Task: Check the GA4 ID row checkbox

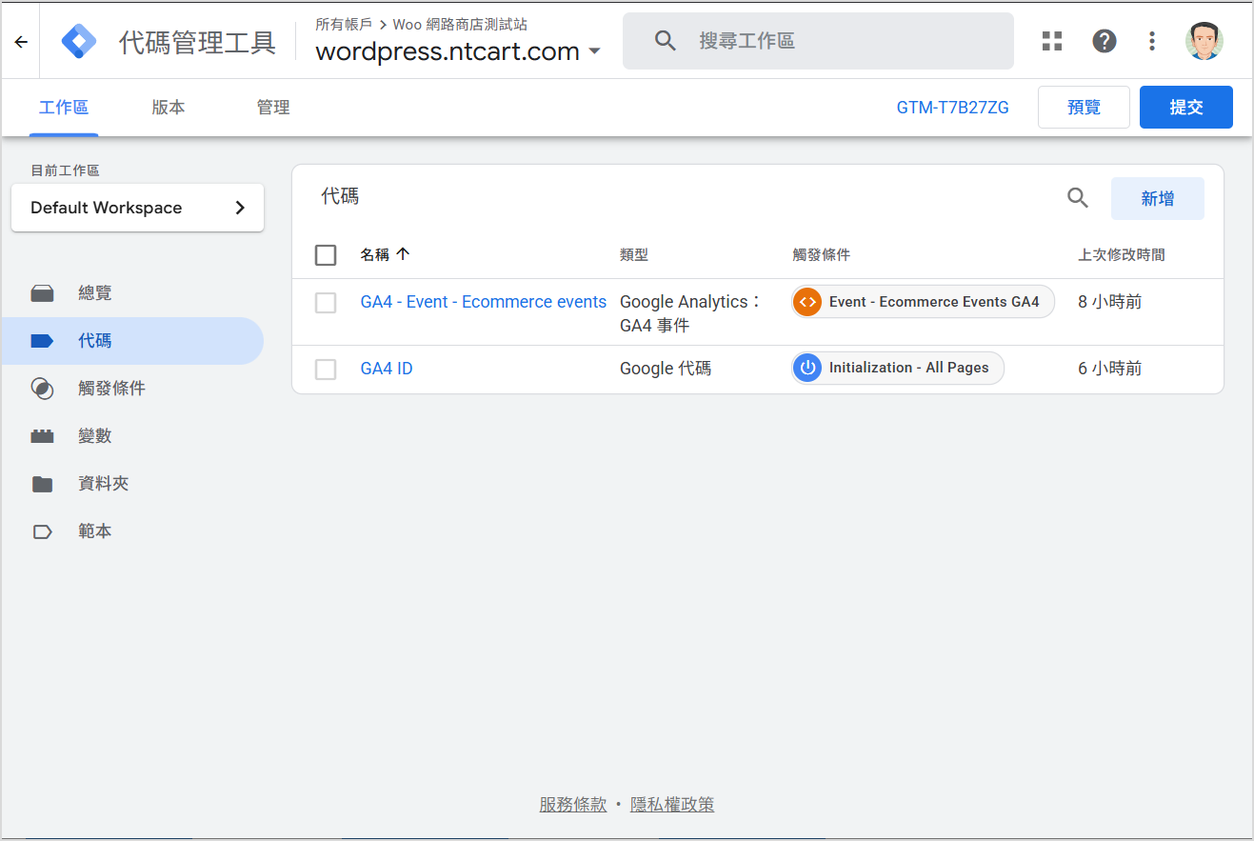Action: point(326,369)
